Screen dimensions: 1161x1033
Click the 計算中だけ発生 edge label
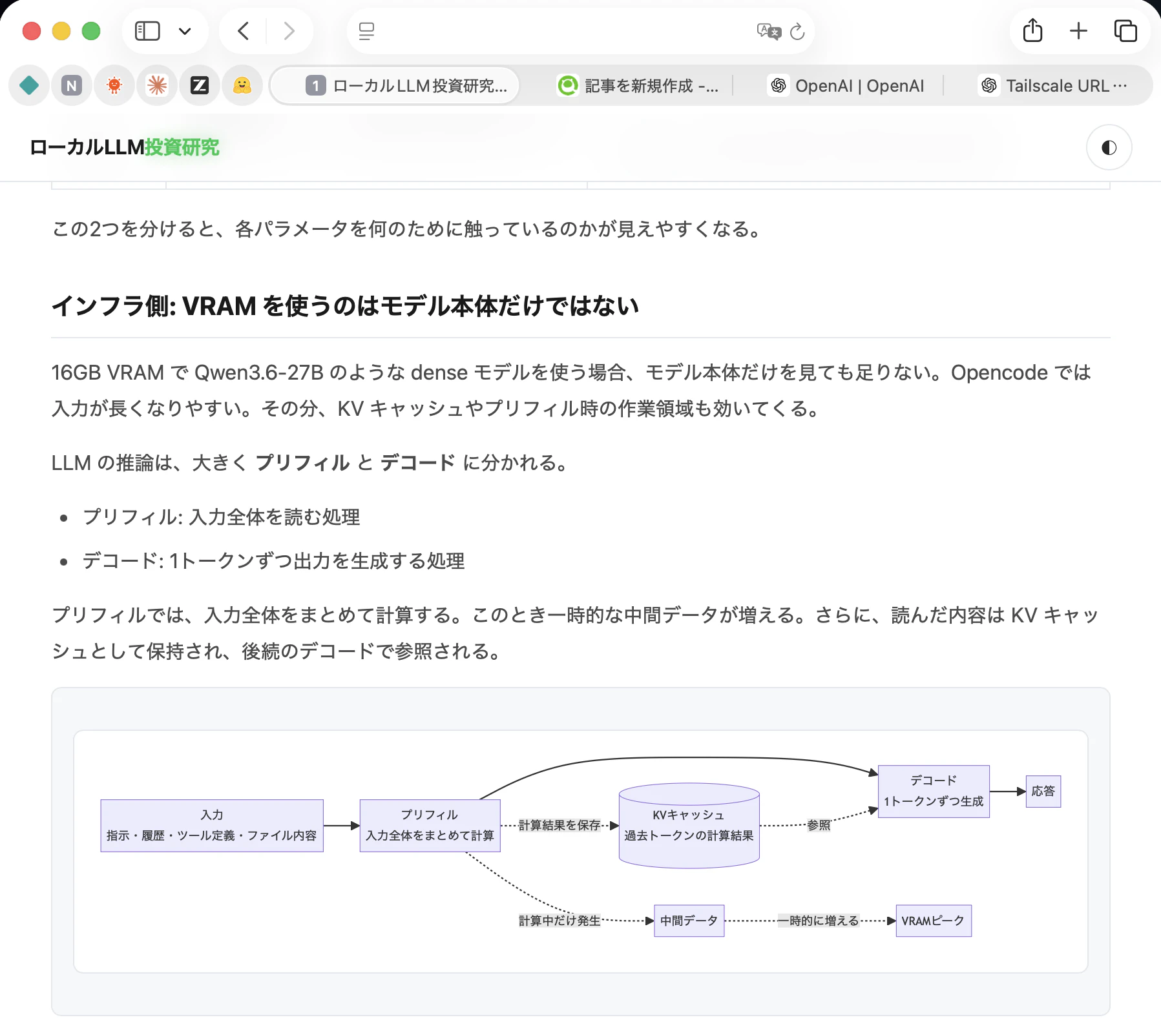pos(560,921)
